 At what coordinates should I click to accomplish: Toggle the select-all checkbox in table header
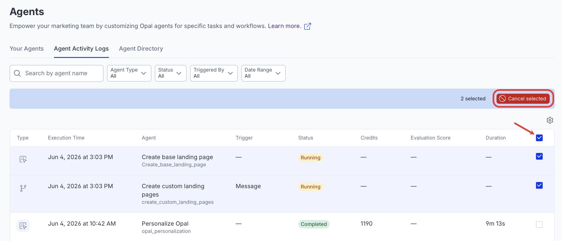point(539,138)
